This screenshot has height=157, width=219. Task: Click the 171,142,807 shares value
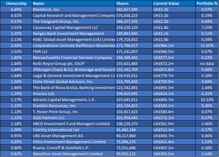tap(127, 51)
